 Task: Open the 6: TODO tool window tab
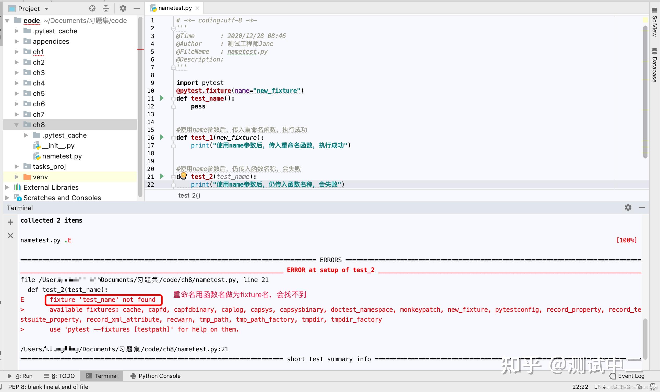(x=59, y=376)
